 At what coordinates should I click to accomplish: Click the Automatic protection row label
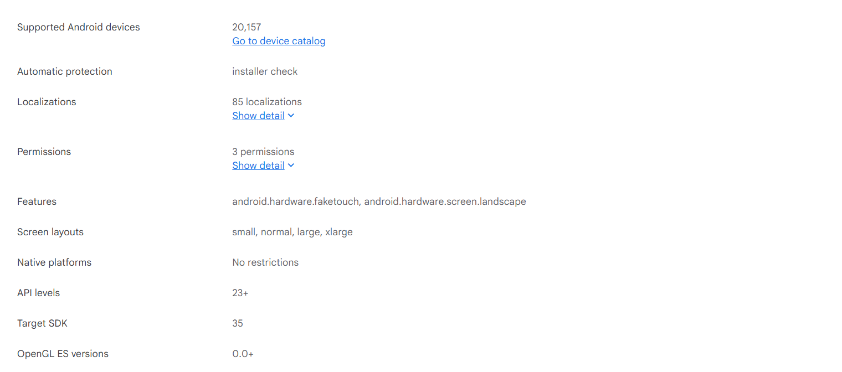click(x=65, y=71)
